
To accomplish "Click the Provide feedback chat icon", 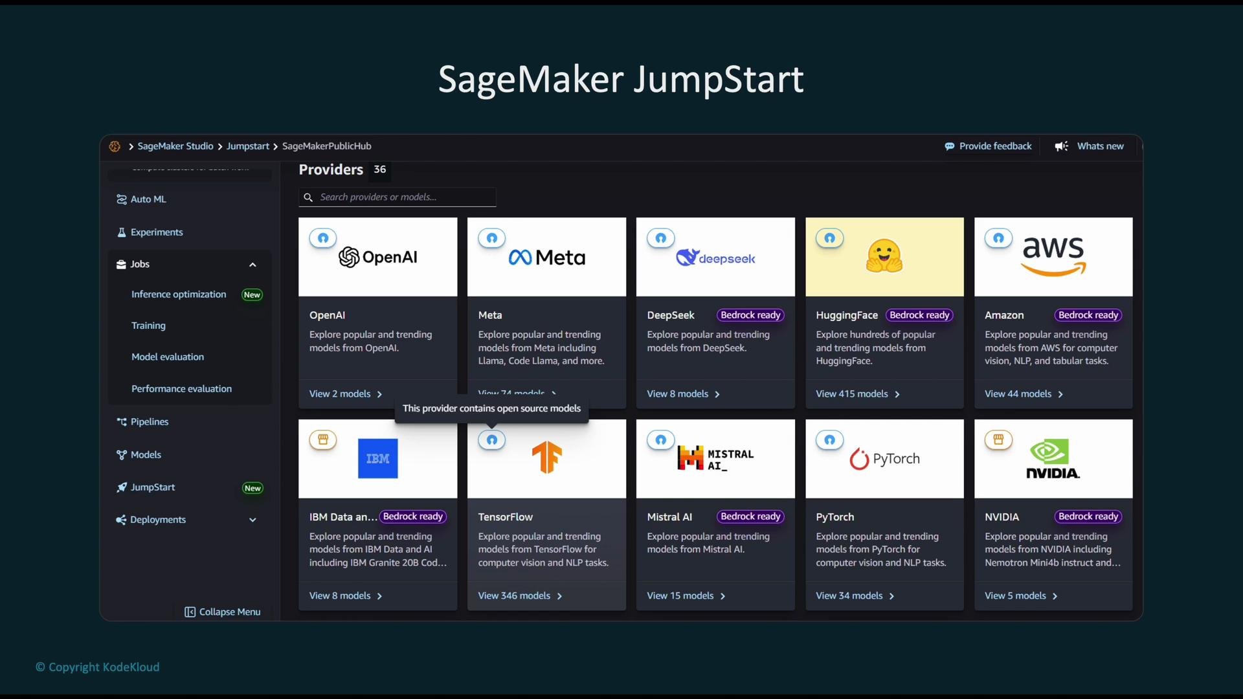I will [949, 146].
